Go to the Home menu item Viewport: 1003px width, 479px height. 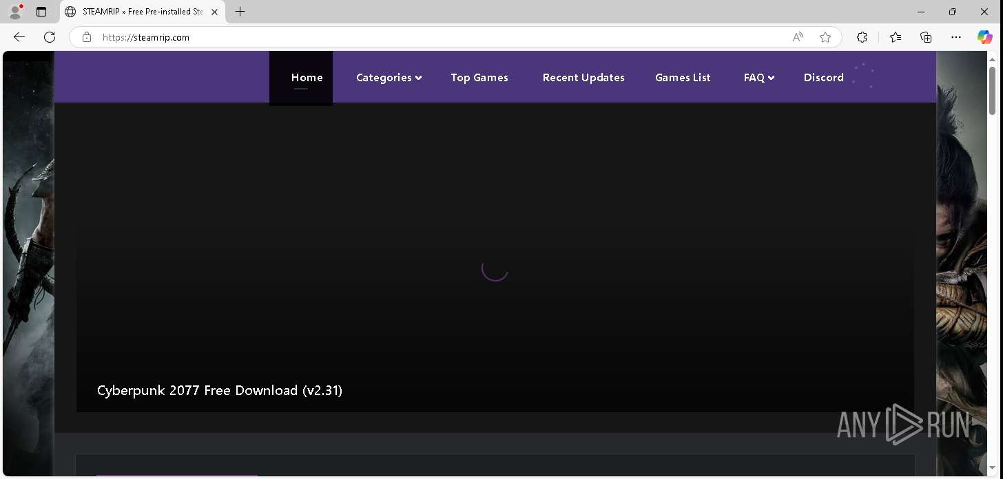(307, 78)
